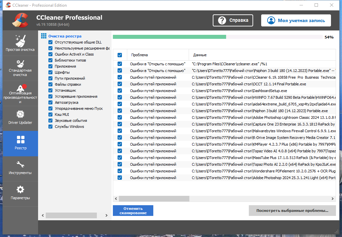Uncheck Кэш MUI option

(x=50, y=114)
